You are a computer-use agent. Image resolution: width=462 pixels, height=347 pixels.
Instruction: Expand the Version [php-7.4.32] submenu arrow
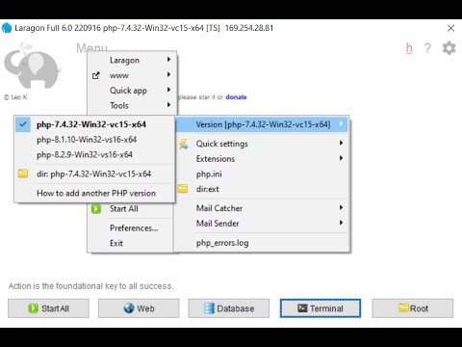(341, 123)
